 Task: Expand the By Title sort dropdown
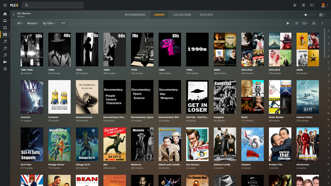pos(49,23)
